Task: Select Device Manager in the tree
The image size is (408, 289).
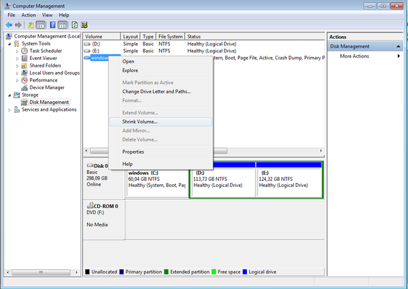Action: (x=47, y=88)
